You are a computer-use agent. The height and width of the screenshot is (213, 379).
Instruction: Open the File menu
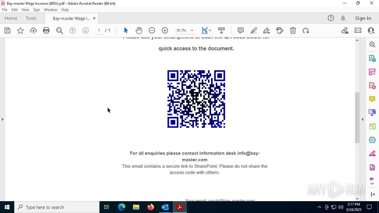point(5,9)
